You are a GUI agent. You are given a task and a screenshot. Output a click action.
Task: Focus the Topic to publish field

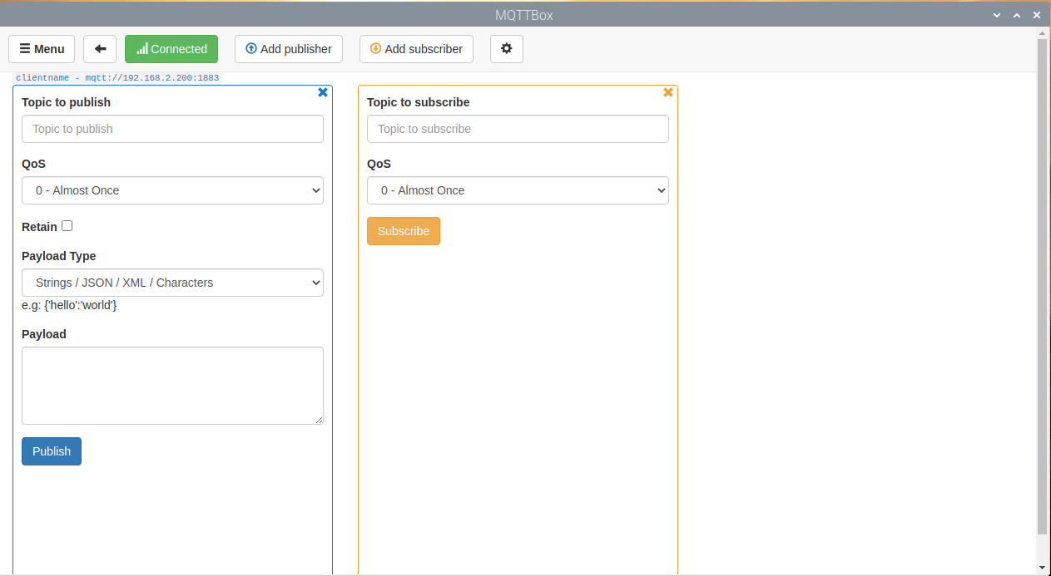(x=172, y=129)
